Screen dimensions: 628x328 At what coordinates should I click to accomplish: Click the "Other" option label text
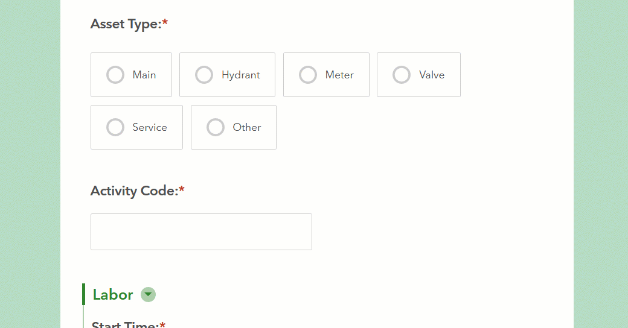click(247, 127)
